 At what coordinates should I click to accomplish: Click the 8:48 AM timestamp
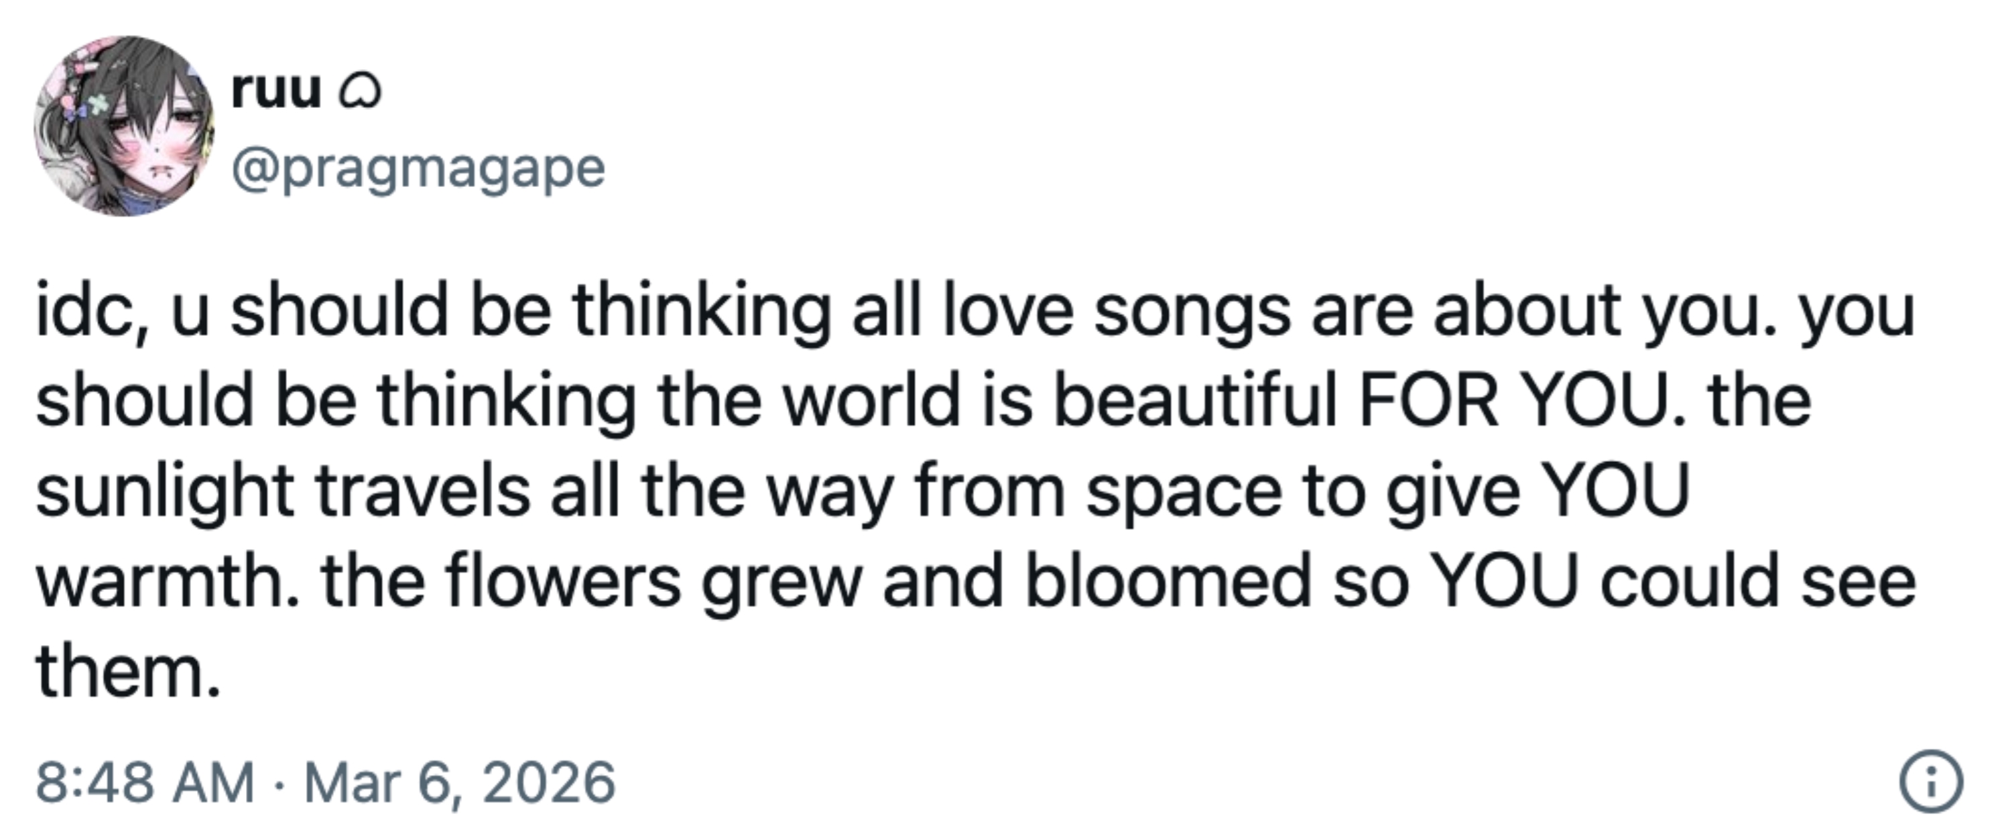(x=145, y=782)
